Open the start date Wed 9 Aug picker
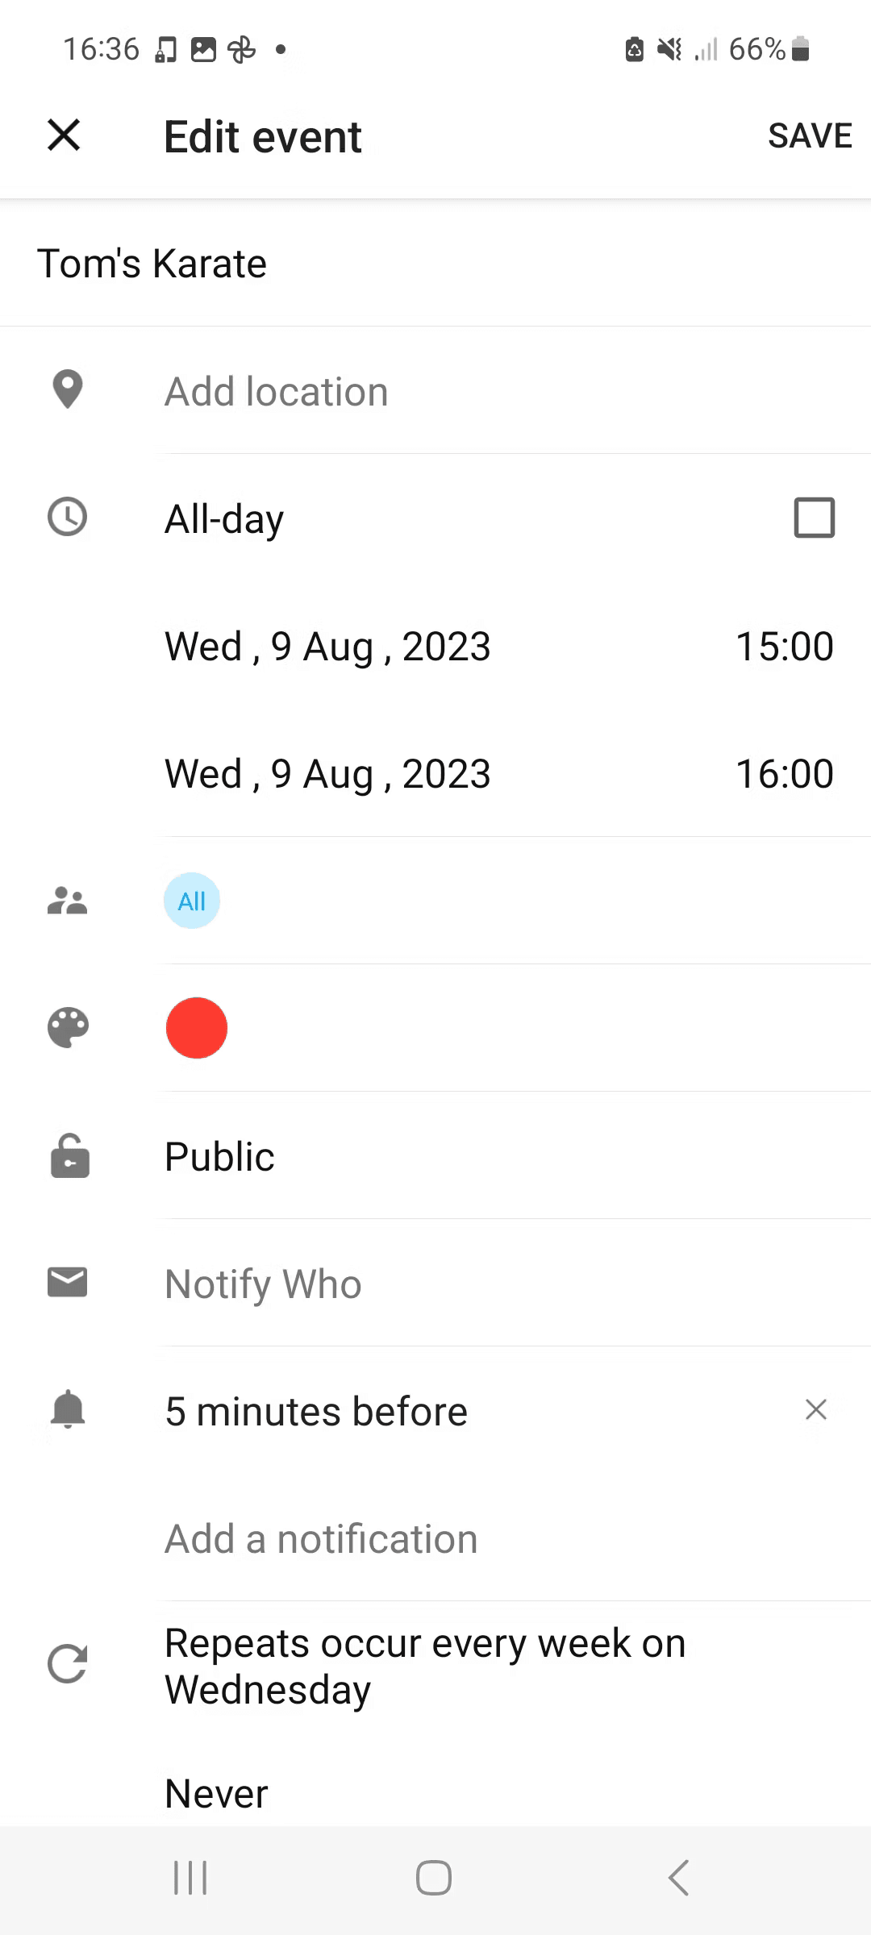The height and width of the screenshot is (1935, 871). [327, 647]
